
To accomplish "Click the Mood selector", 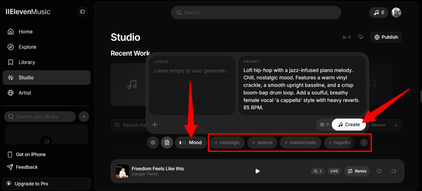I will pos(191,142).
